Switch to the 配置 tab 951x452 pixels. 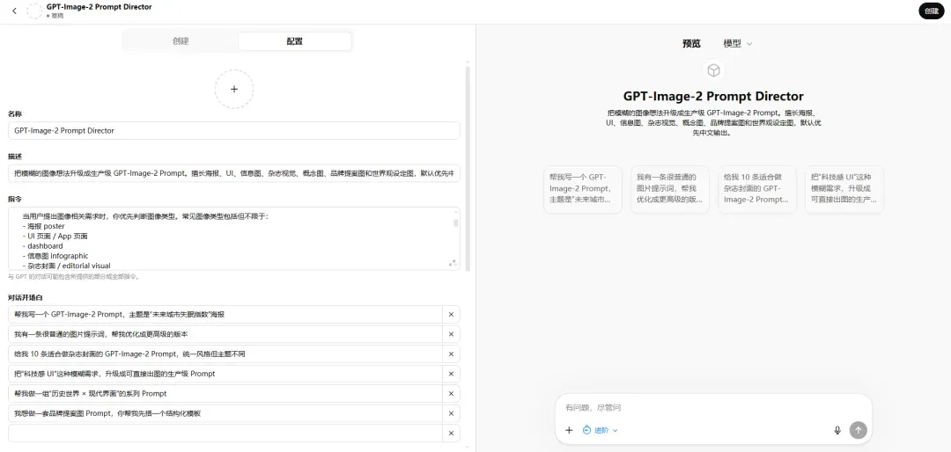click(x=295, y=41)
